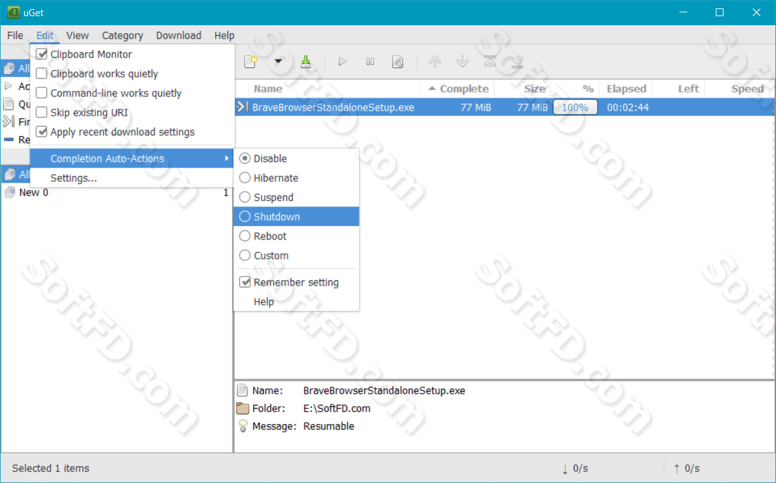Click the move up toolbar icon
This screenshot has width=776, height=483.
click(435, 62)
